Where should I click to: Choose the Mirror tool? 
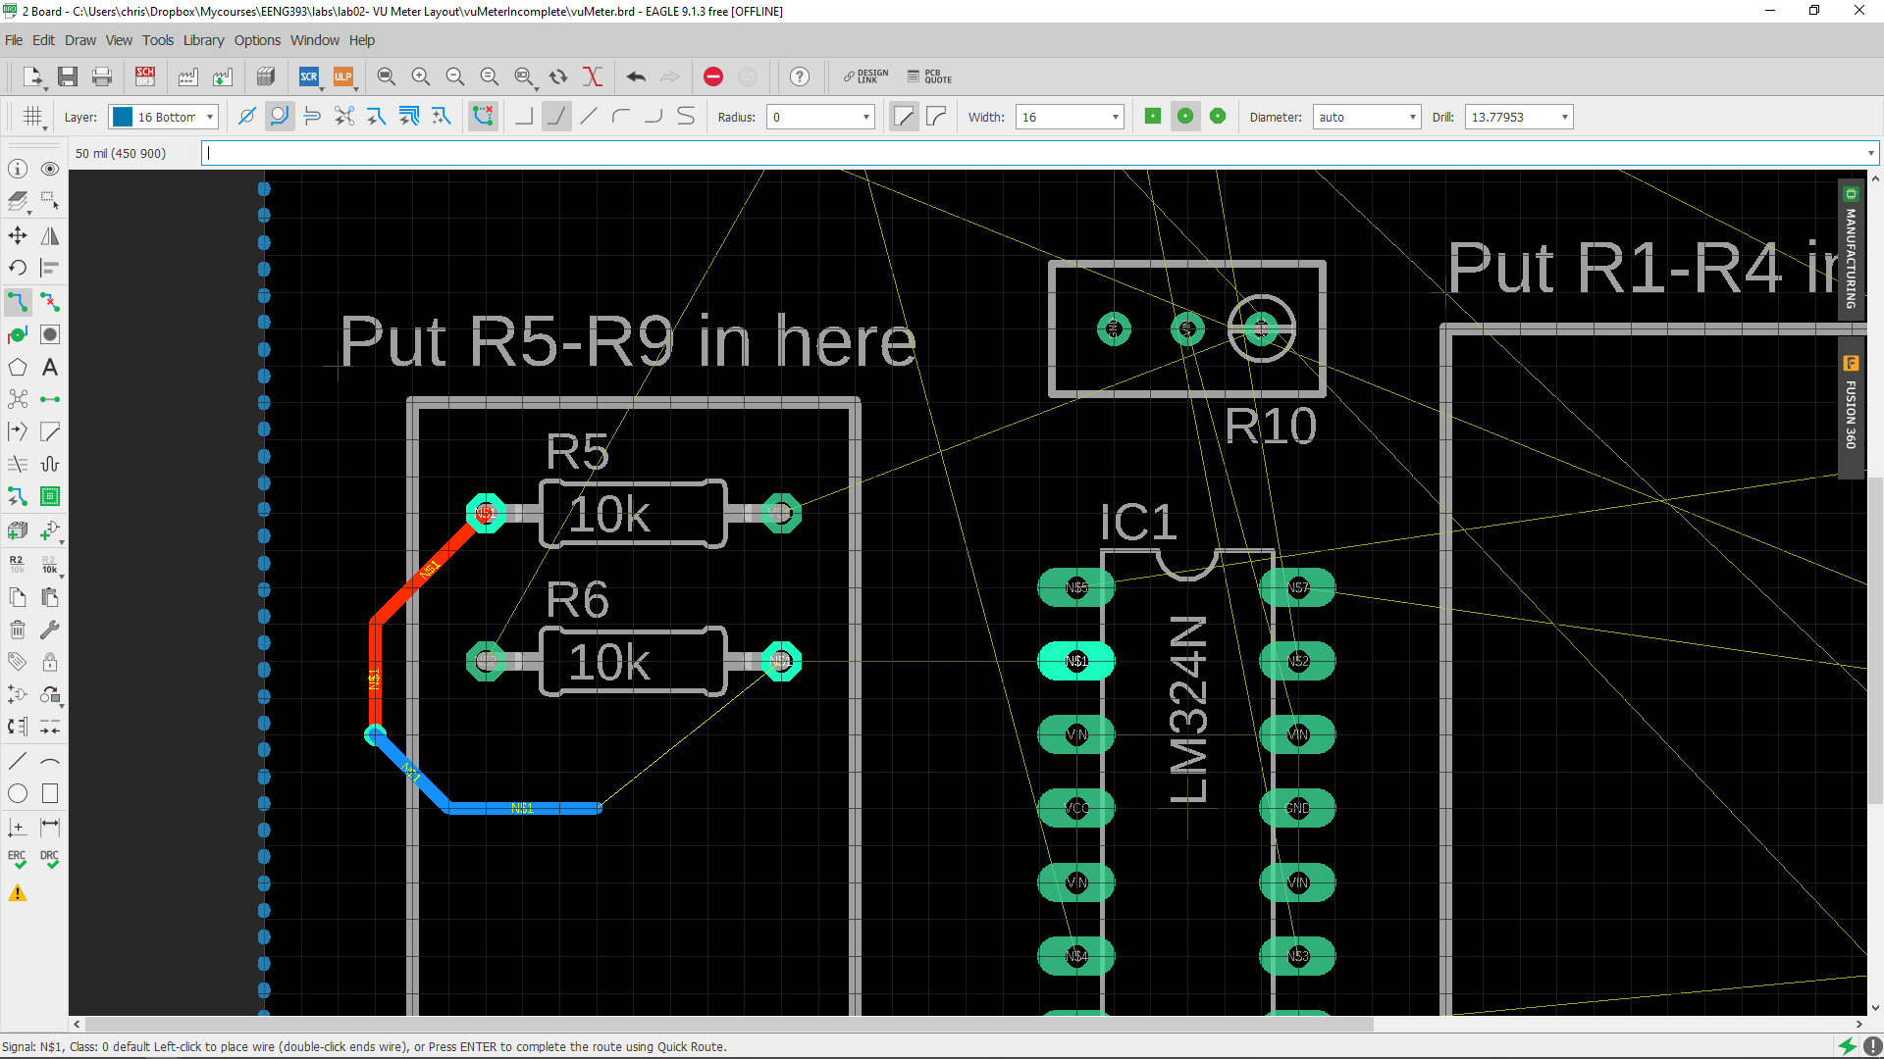(50, 235)
